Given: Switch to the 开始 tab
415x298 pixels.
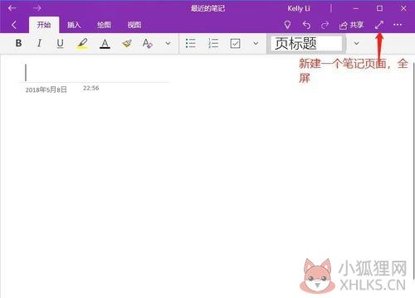Looking at the screenshot, I should tap(44, 25).
